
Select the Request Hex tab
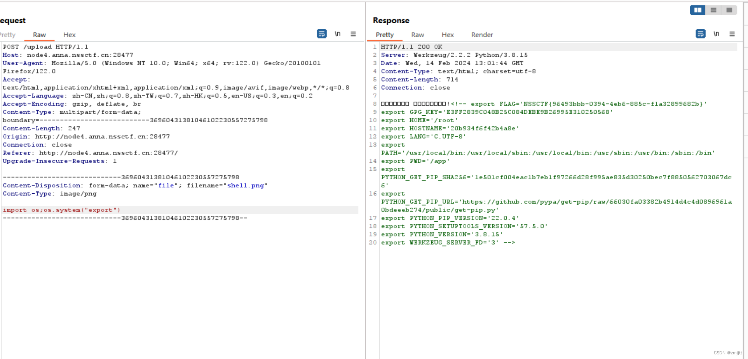point(70,35)
